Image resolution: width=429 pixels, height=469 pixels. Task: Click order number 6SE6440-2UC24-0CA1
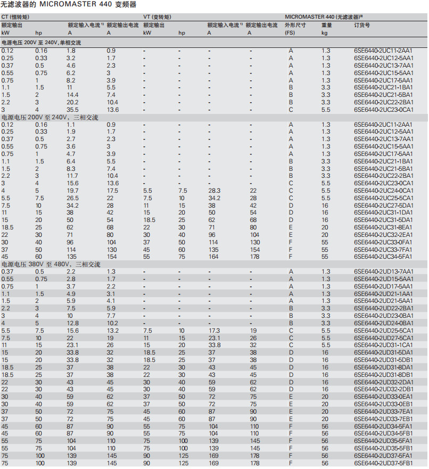coord(383,191)
